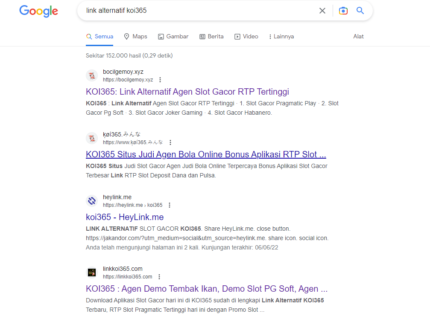Open the Alat tools button

point(358,37)
